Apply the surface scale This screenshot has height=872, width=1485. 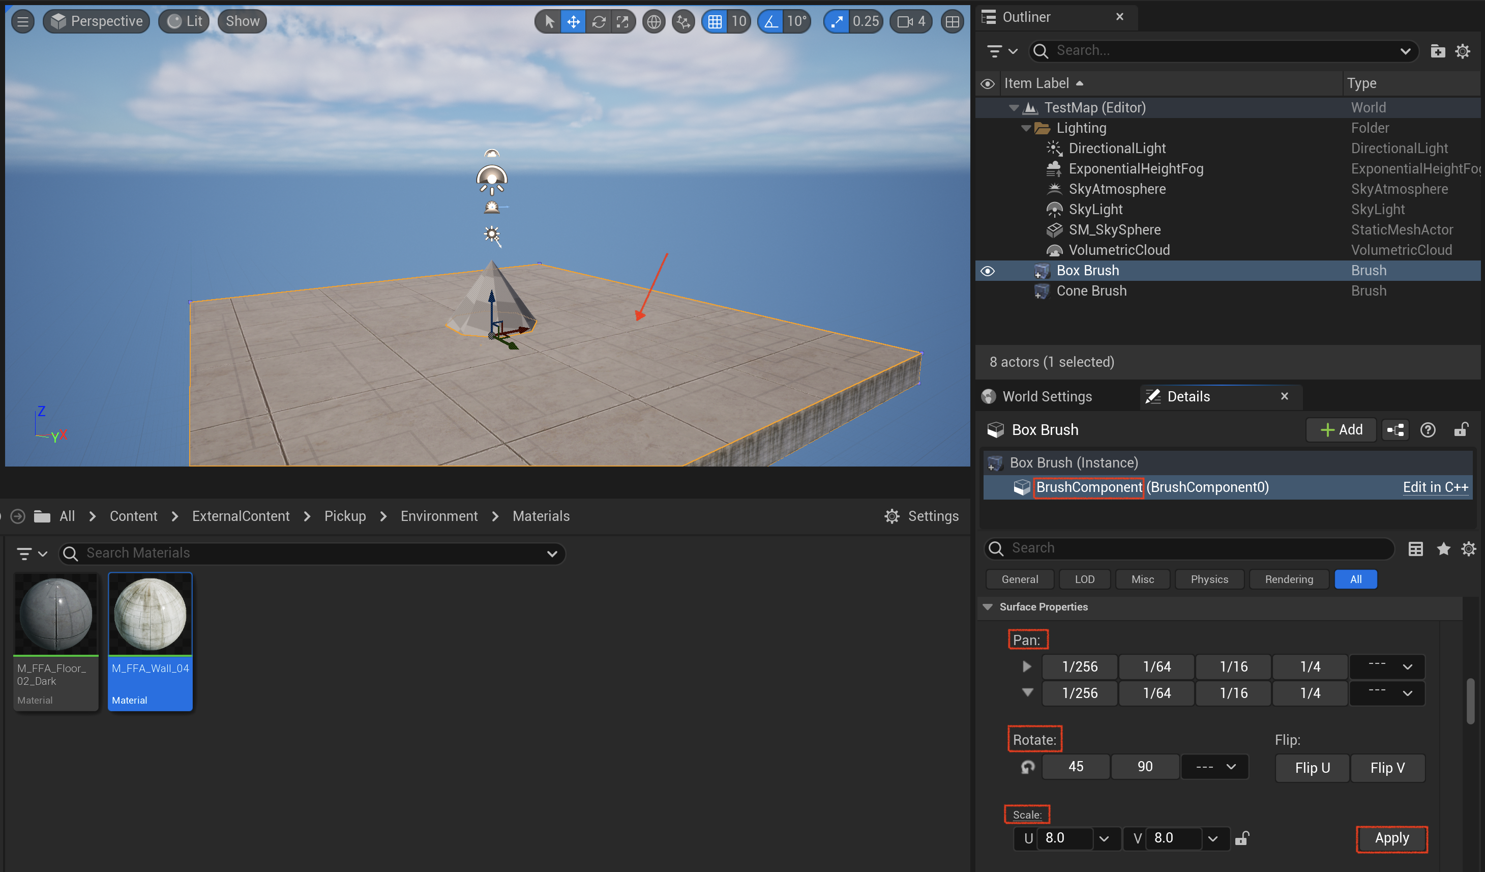pos(1392,839)
